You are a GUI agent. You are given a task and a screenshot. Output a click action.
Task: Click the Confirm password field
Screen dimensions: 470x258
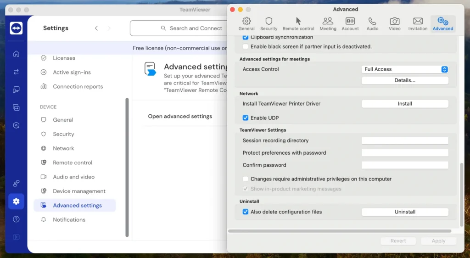pyautogui.click(x=405, y=165)
